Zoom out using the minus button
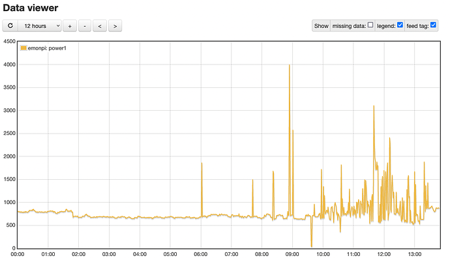450x258 pixels. 85,26
